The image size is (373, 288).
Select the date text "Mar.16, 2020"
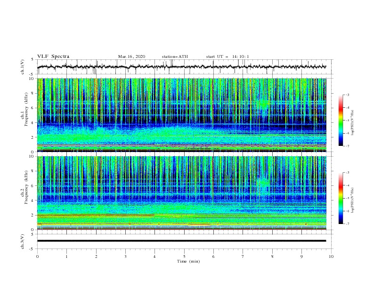131,56
